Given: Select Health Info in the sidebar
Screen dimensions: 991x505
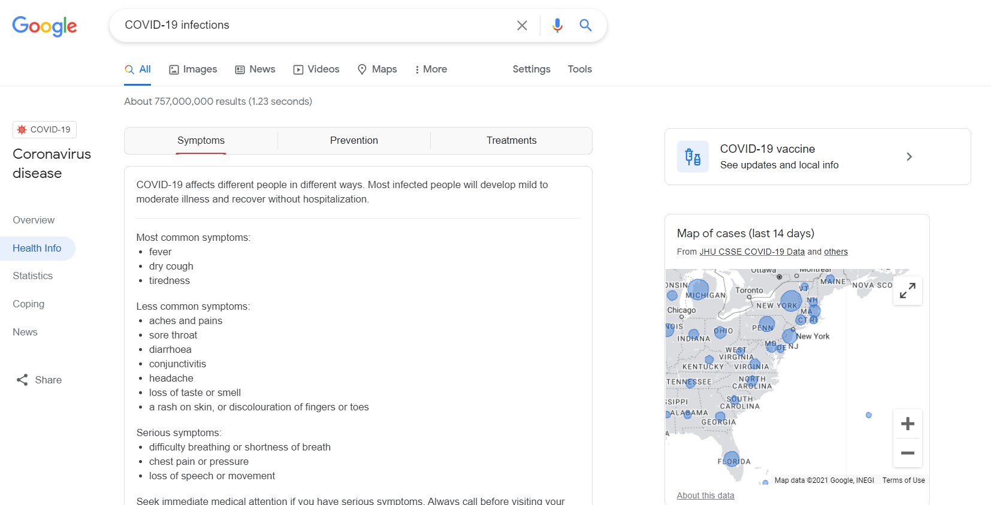Looking at the screenshot, I should coord(37,249).
